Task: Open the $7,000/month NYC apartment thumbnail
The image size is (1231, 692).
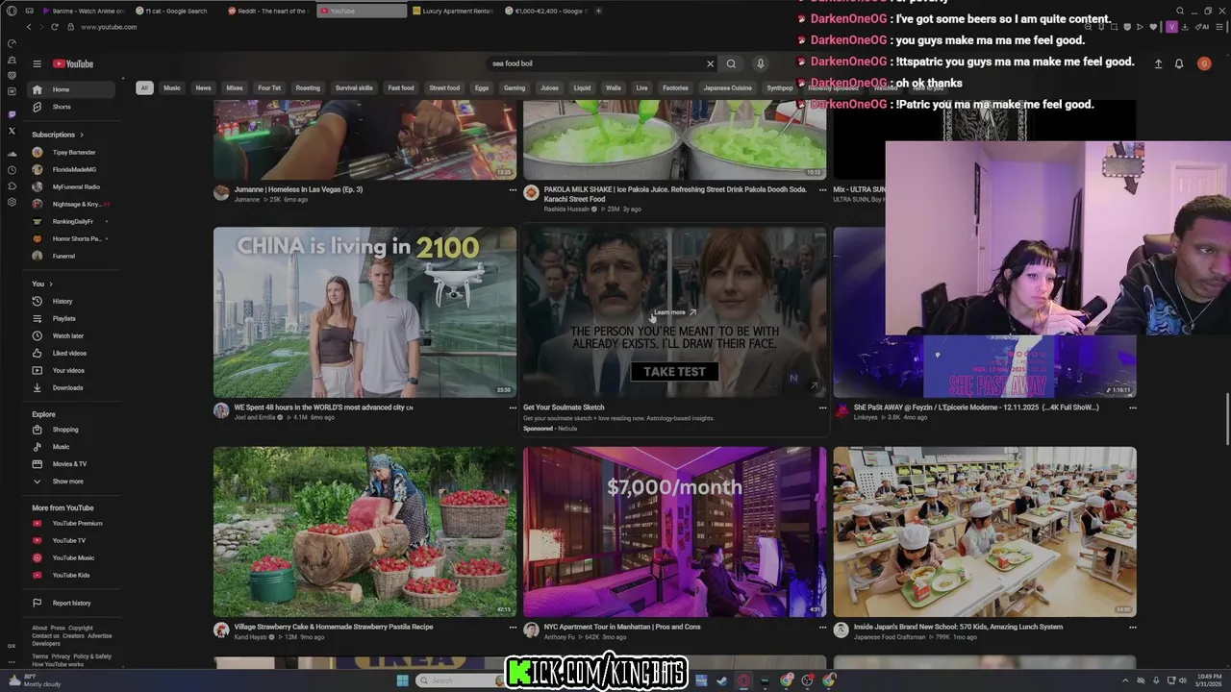Action: (x=674, y=531)
